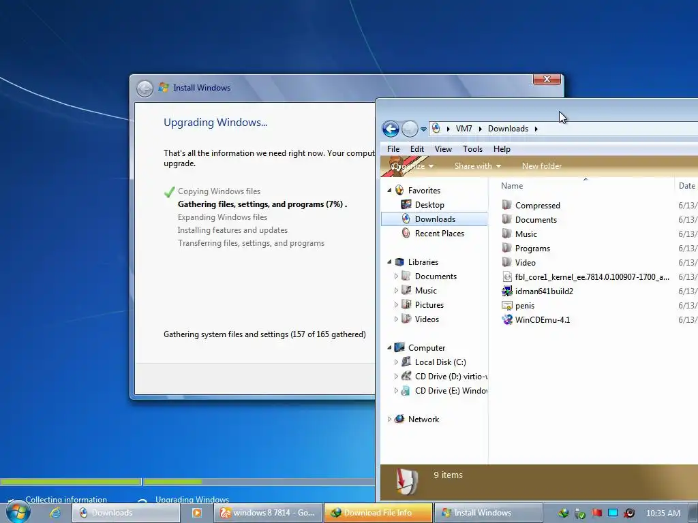
Task: Switch to Install Windows taskbar button
Action: click(488, 513)
